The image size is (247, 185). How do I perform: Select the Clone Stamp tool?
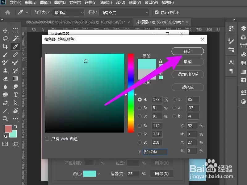[x=5, y=71]
